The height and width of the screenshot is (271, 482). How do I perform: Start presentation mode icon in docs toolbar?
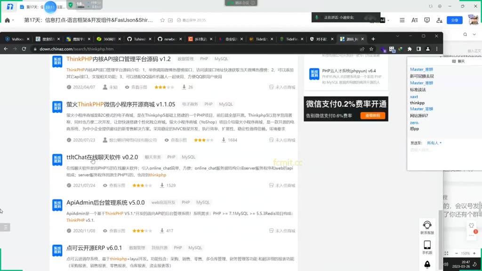click(x=427, y=20)
